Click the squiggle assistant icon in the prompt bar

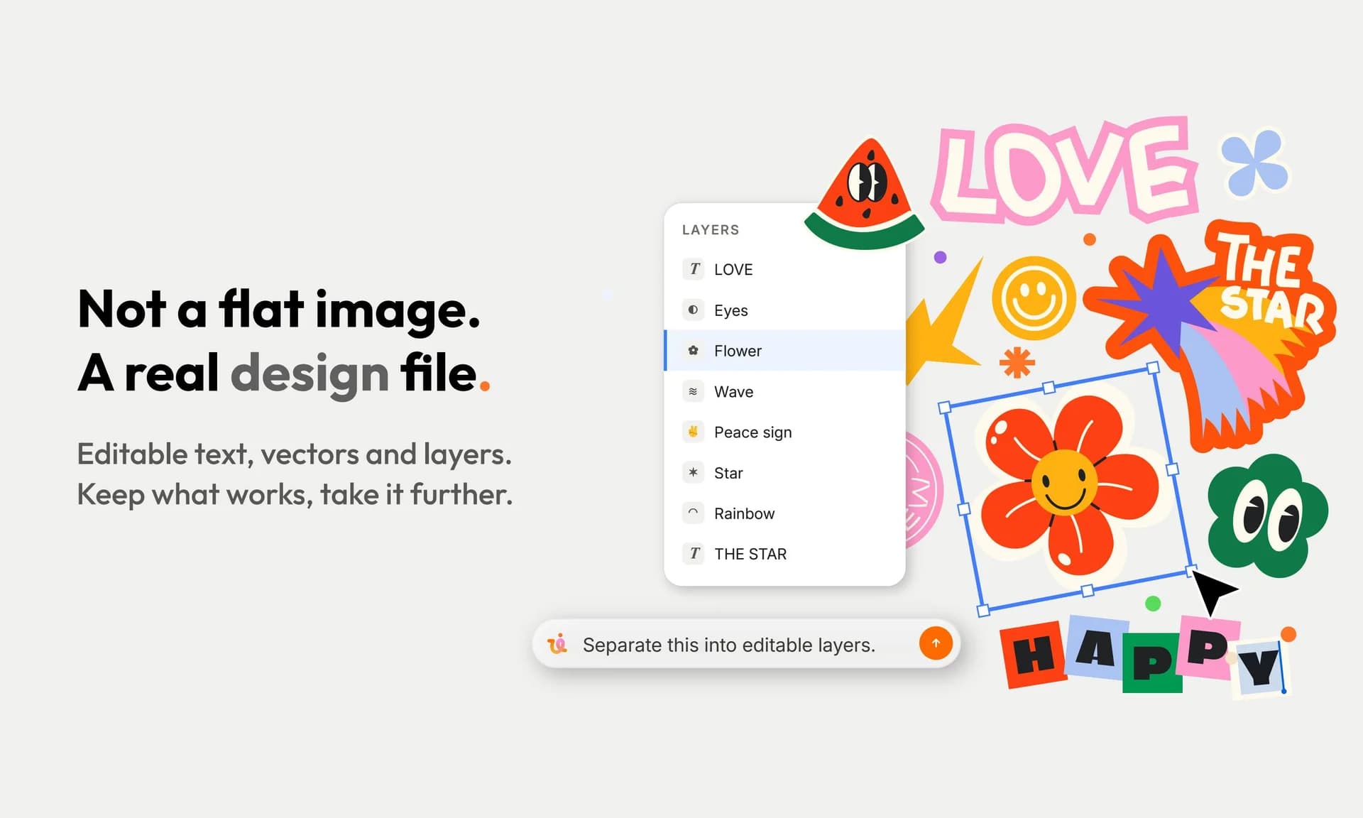pos(558,643)
